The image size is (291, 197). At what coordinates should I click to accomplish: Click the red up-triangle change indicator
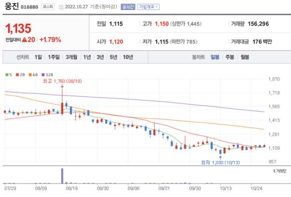25,40
